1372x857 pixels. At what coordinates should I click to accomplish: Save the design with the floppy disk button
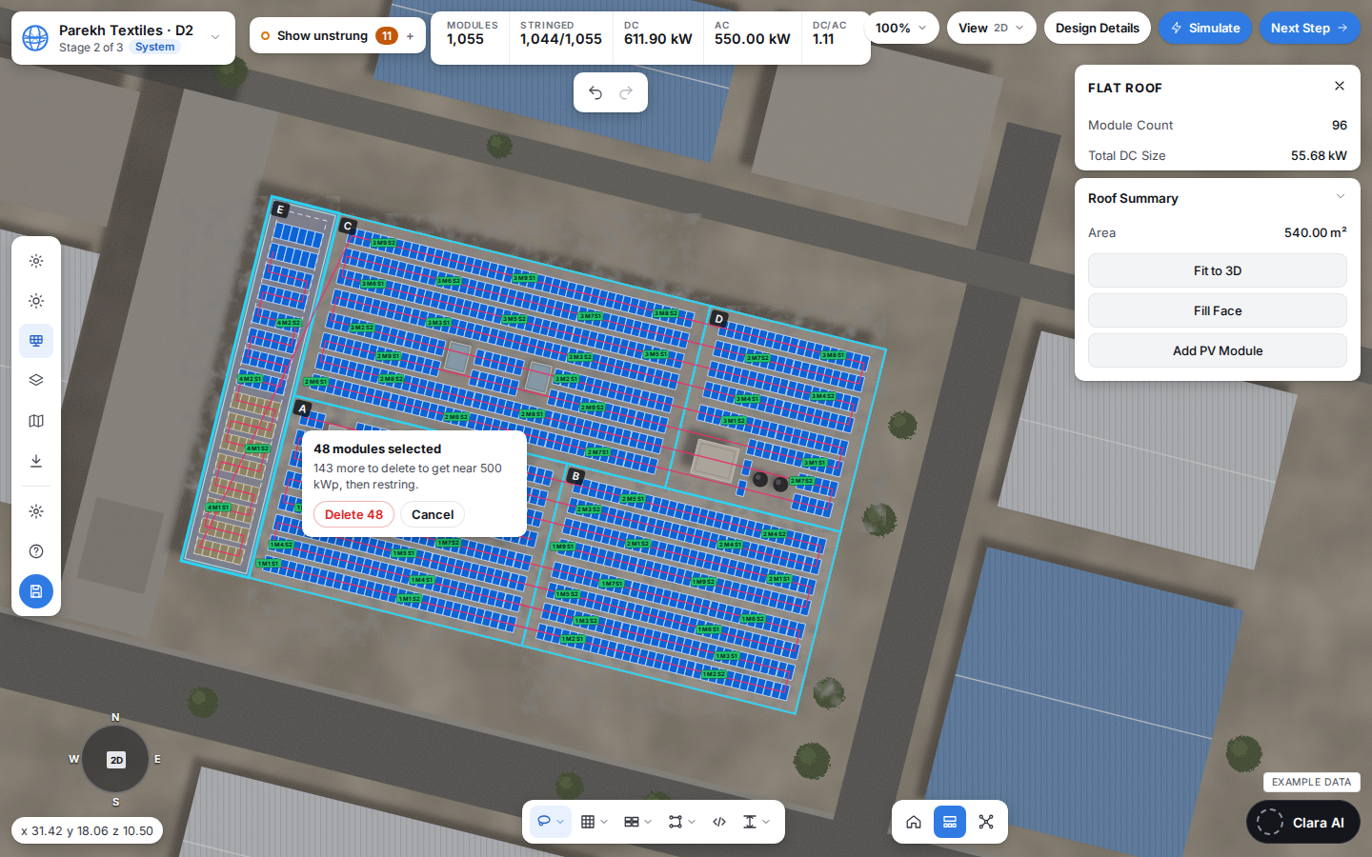click(36, 591)
